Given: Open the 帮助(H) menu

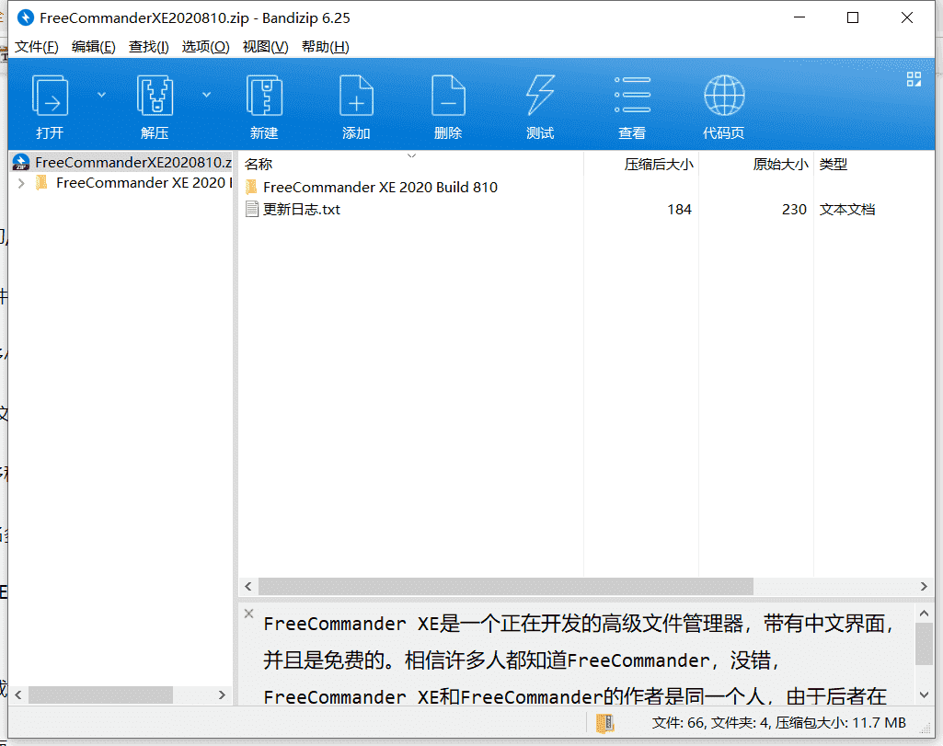Looking at the screenshot, I should [x=326, y=47].
